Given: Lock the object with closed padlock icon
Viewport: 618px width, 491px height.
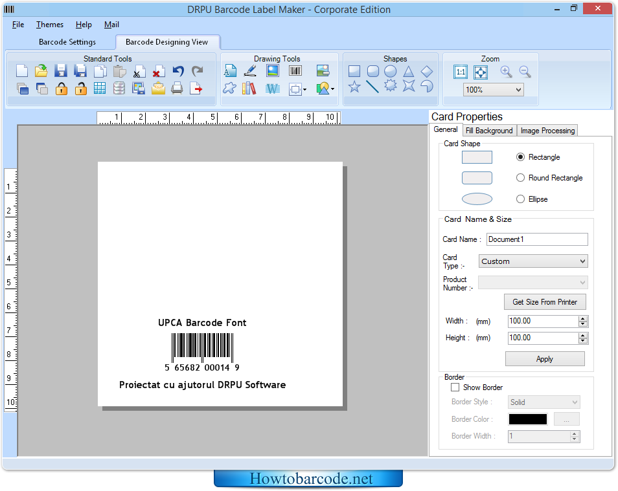Looking at the screenshot, I should (x=61, y=89).
